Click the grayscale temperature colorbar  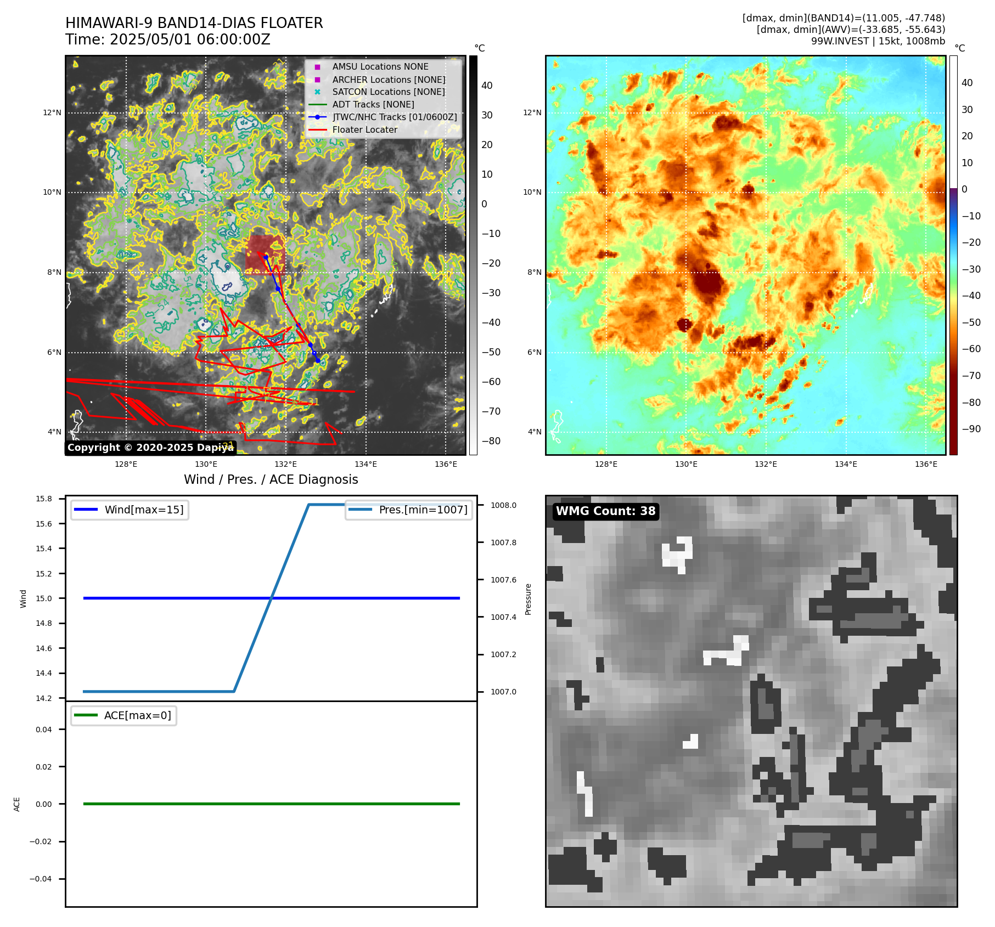click(473, 255)
